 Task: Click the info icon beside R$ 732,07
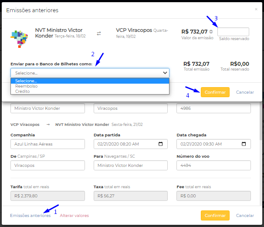click(x=211, y=32)
